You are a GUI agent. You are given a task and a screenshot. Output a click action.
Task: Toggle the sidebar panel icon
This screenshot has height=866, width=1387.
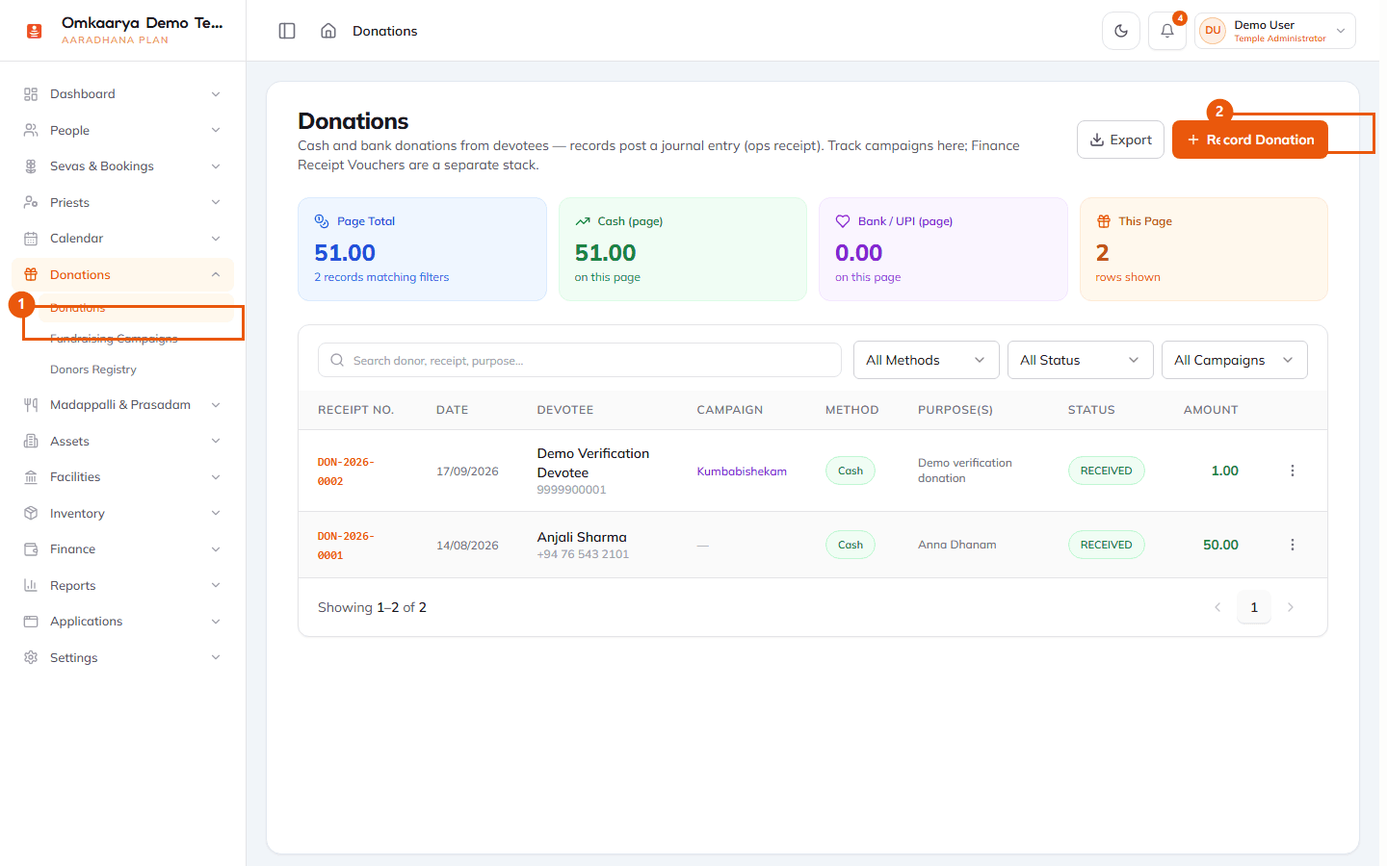(287, 31)
